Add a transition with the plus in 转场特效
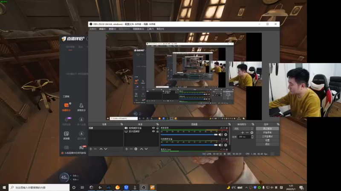 (243, 132)
